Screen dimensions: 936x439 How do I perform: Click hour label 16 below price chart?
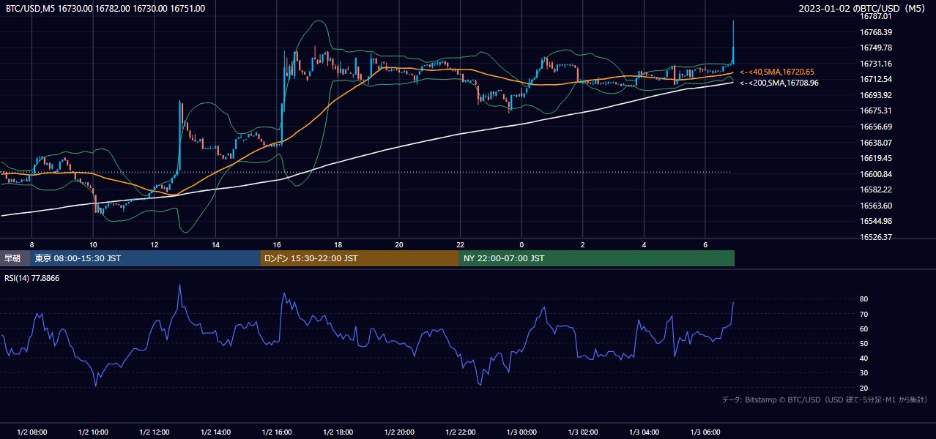pyautogui.click(x=277, y=244)
